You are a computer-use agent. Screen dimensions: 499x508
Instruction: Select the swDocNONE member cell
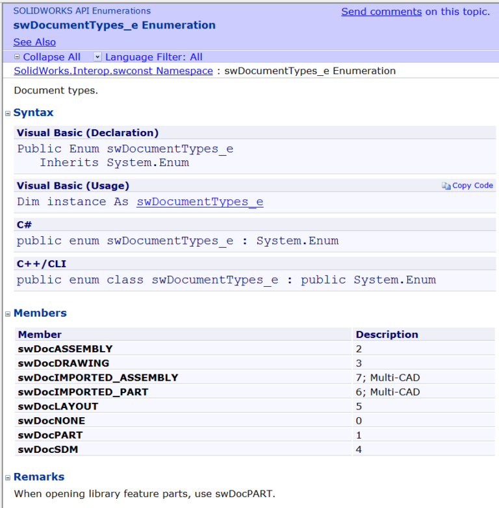183,421
